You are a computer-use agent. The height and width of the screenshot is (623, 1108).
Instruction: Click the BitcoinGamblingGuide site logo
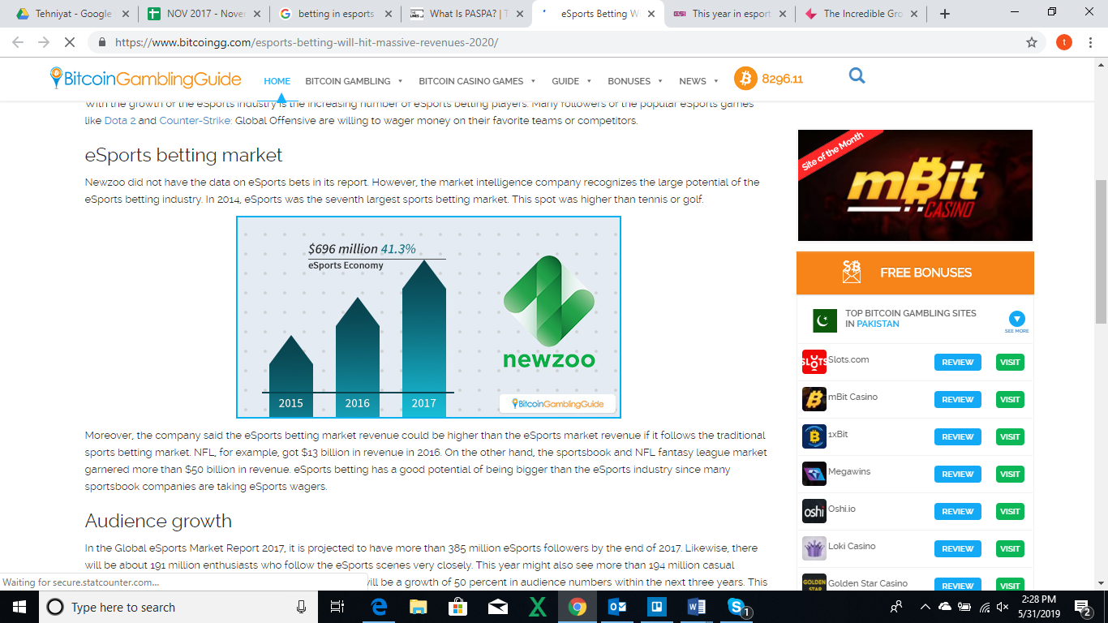[x=145, y=79]
